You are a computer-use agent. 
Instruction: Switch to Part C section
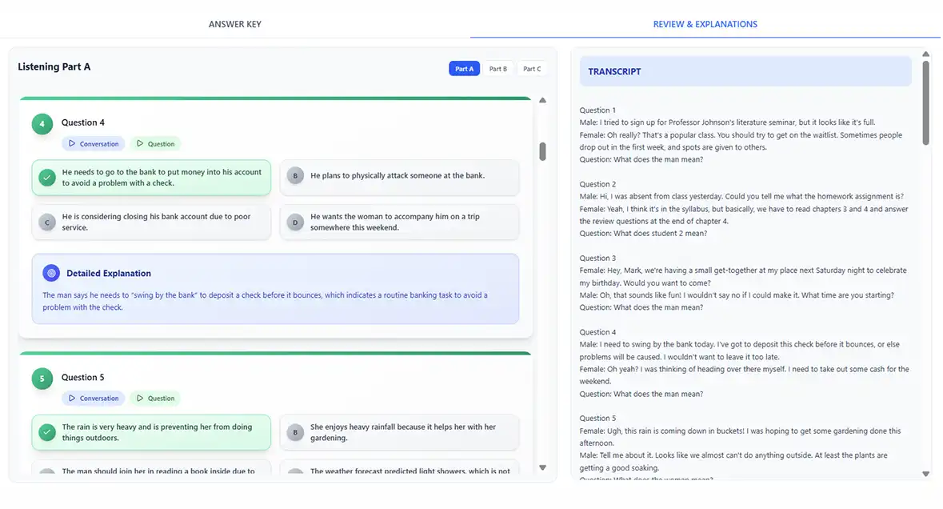(x=532, y=69)
